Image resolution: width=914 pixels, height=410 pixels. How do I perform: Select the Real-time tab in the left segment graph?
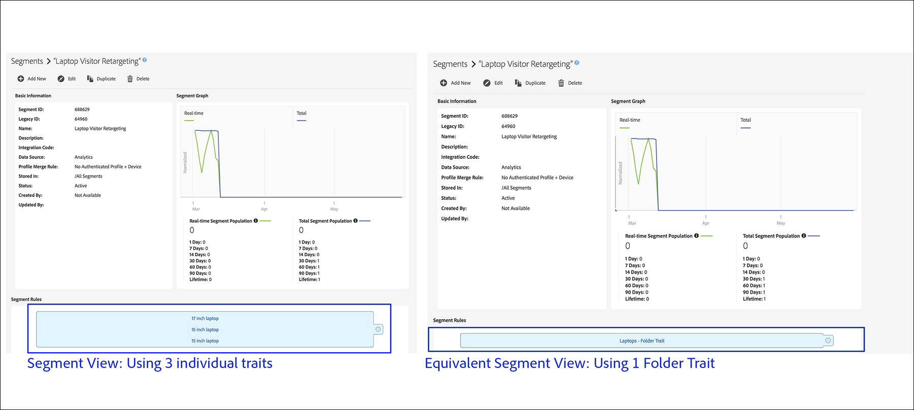[194, 113]
